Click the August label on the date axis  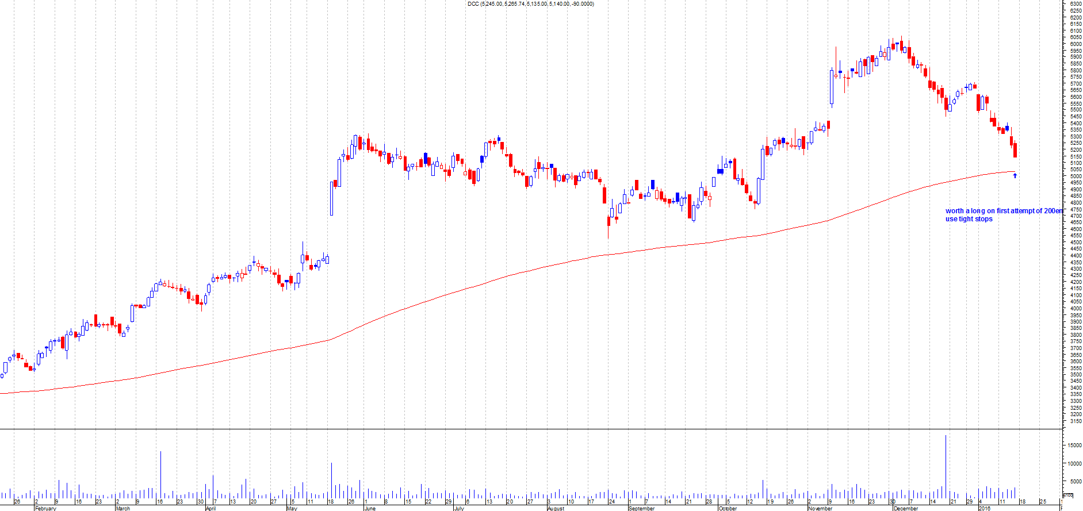(556, 508)
